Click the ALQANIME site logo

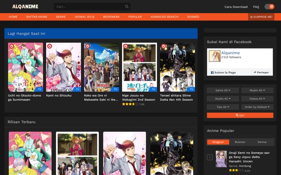tap(25, 7)
